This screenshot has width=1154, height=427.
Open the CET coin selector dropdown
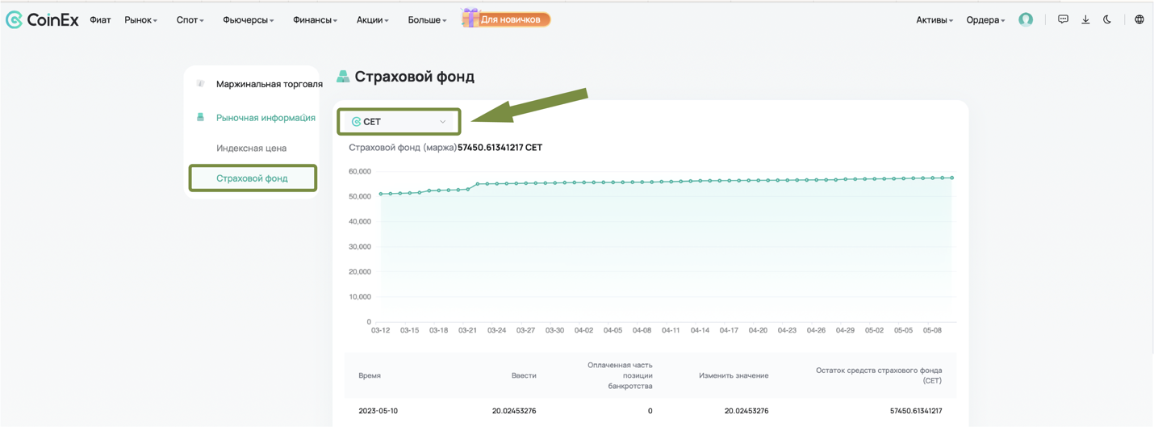click(399, 122)
